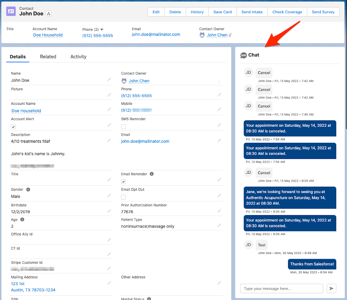Image resolution: width=347 pixels, height=300 pixels.
Task: Check the Email Opt Out checkbox
Action: [x=123, y=197]
